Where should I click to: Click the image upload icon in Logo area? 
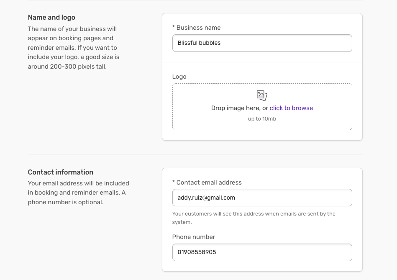262,95
